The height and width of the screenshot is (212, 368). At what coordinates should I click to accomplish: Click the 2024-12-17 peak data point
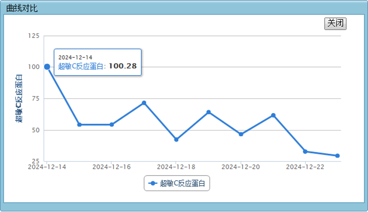click(x=144, y=103)
